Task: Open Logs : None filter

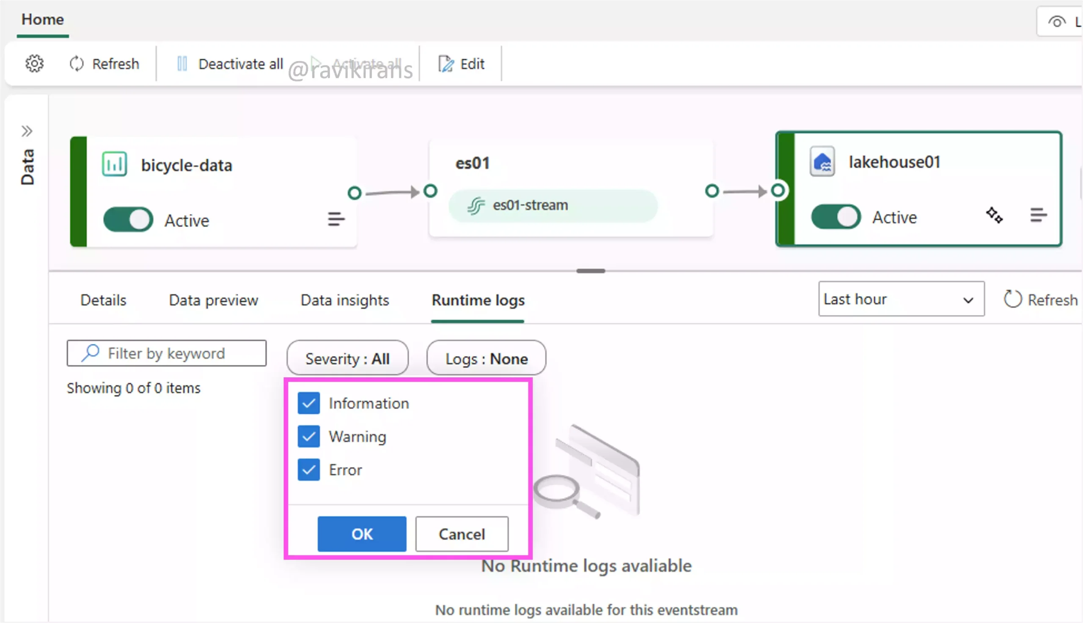Action: point(486,358)
